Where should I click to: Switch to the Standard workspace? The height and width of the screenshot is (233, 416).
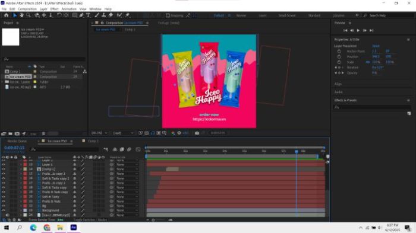point(314,15)
